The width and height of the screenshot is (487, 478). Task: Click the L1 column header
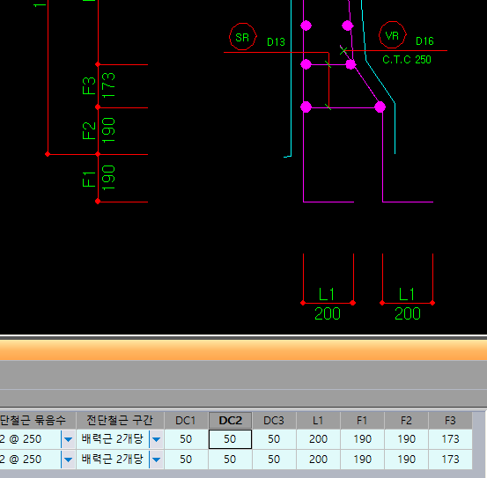[318, 421]
